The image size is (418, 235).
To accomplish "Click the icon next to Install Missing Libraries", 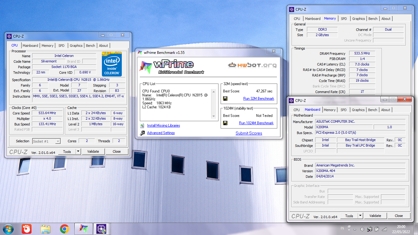I will [x=142, y=125].
